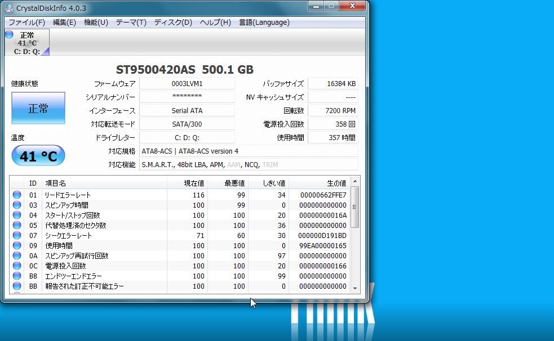The width and height of the screenshot is (554, 341).
Task: Open the 言語(Language) menu
Action: tap(264, 23)
